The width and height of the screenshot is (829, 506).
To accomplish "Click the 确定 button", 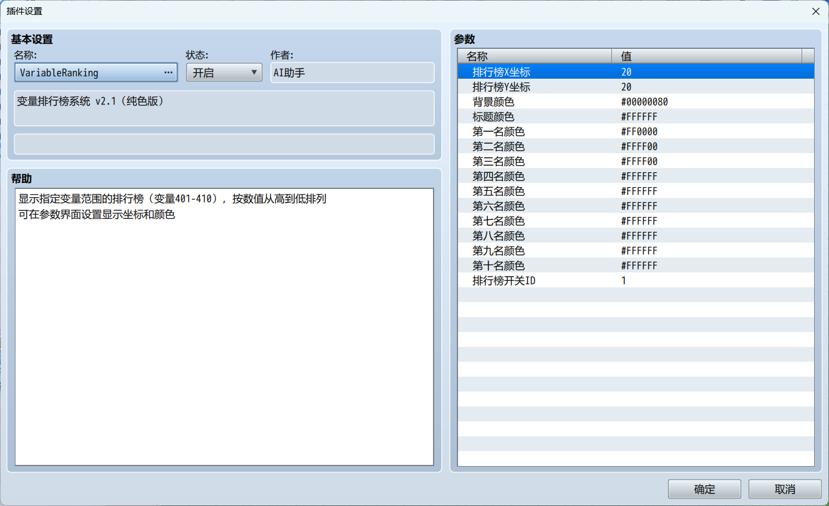I will tap(704, 489).
